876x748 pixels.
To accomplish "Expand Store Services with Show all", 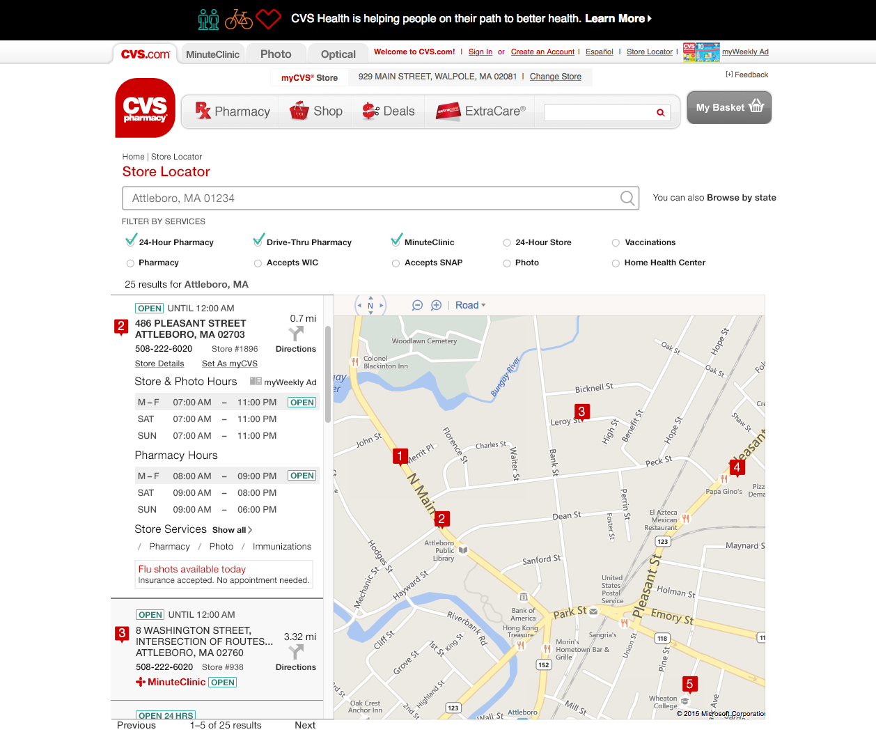I will point(232,530).
